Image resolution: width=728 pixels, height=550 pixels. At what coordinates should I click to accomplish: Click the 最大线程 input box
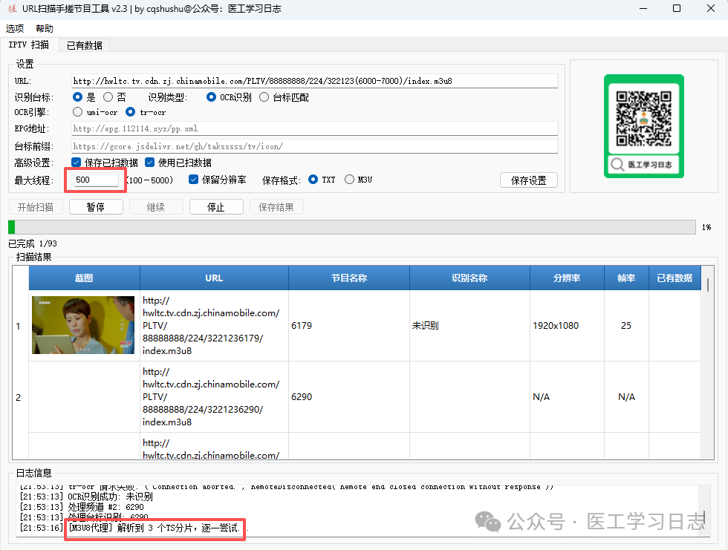tap(95, 180)
